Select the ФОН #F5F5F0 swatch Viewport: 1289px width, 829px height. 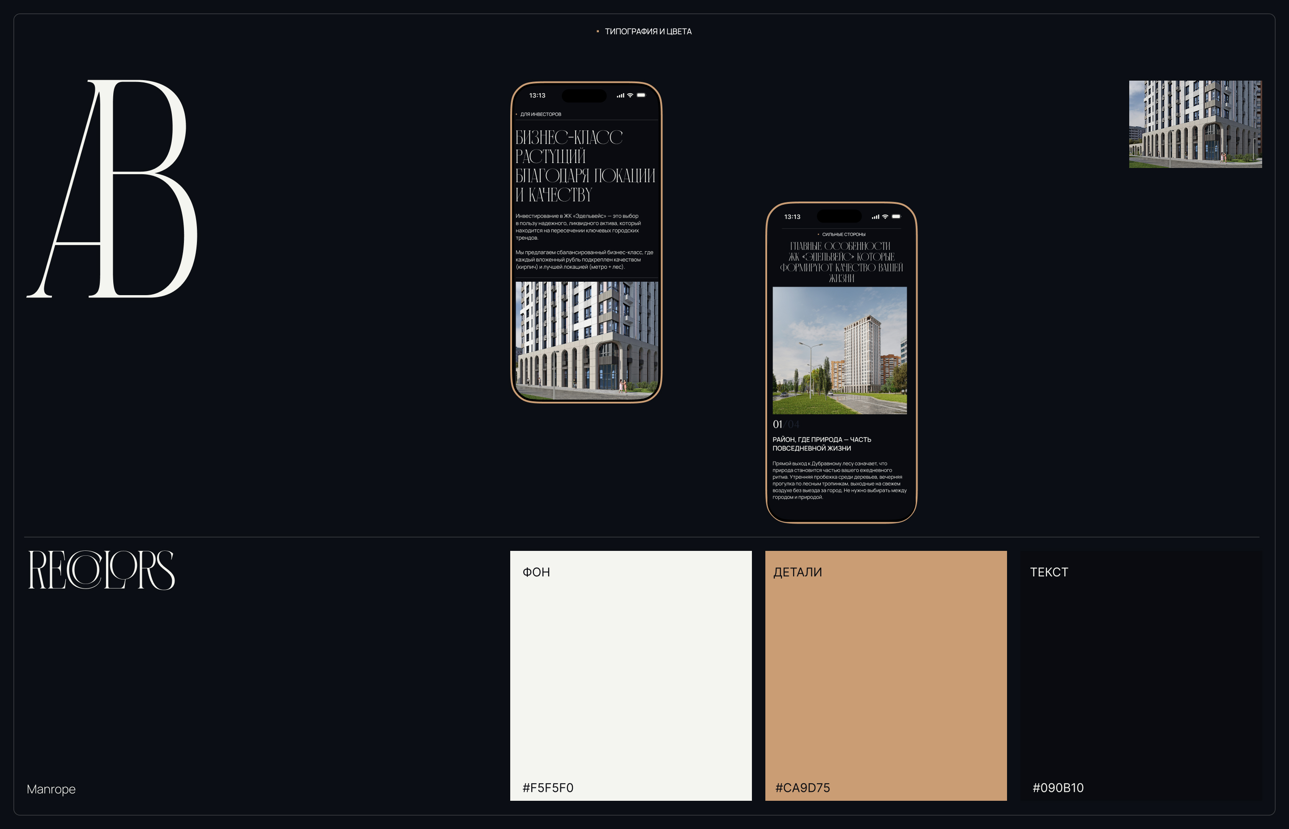[631, 675]
